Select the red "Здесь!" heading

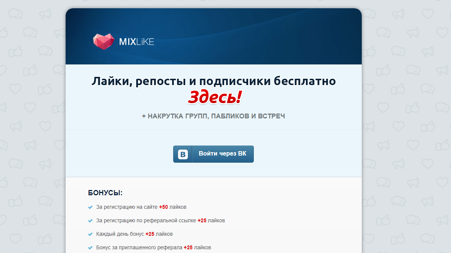(214, 97)
